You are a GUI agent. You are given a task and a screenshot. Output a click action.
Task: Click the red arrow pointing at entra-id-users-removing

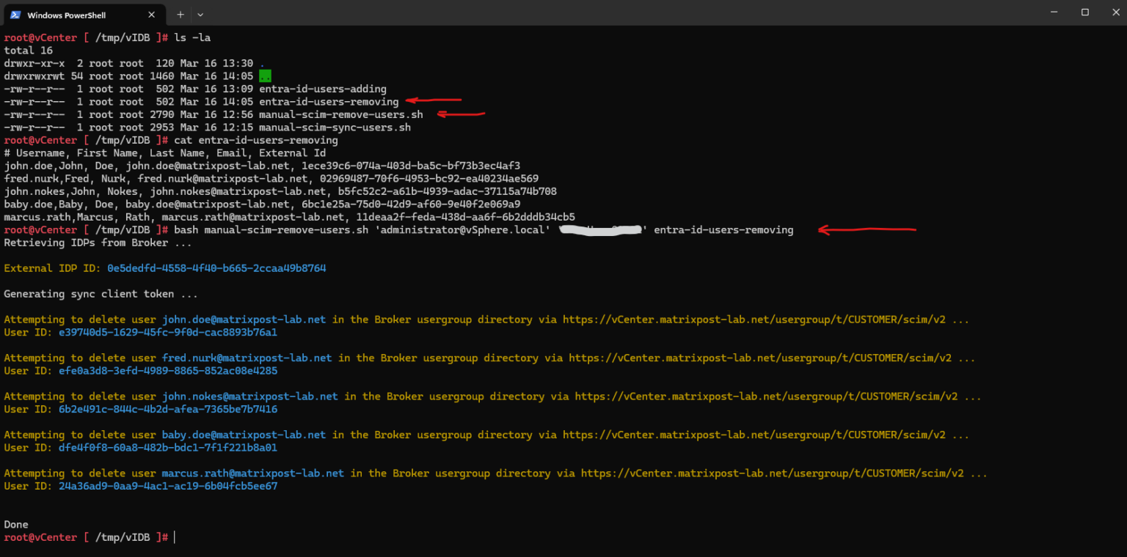coord(432,99)
